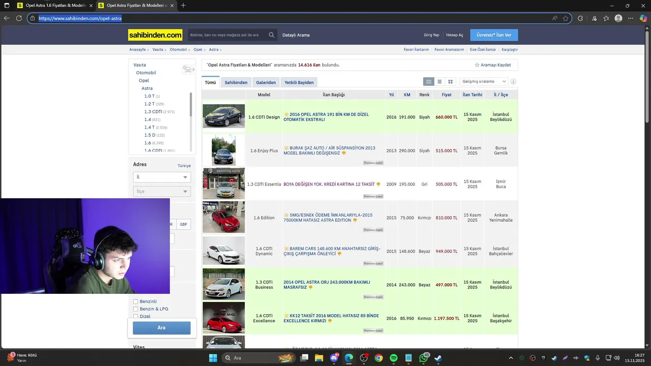The image size is (651, 366).
Task: Click the sahibinden.com logo
Action: 155,35
